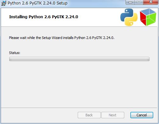Minimize the Setup window
The width and height of the screenshot is (159, 124).
pyautogui.click(x=130, y=2)
